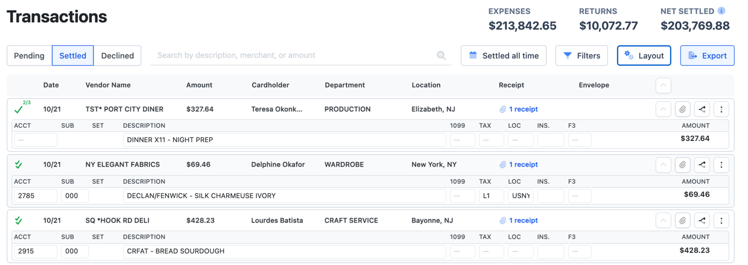Screen dimensions: 748x265
Task: Open attachments for NY ELEGANT FABRICS
Action: tap(682, 165)
